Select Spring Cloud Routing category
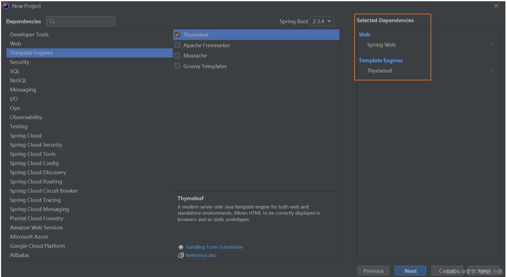 pos(89,182)
